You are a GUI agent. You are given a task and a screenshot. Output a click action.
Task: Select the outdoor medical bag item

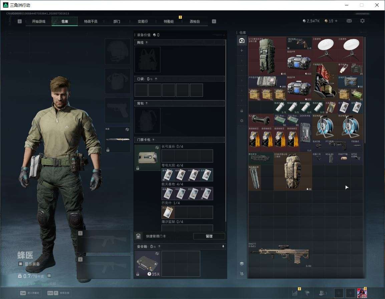(x=267, y=82)
